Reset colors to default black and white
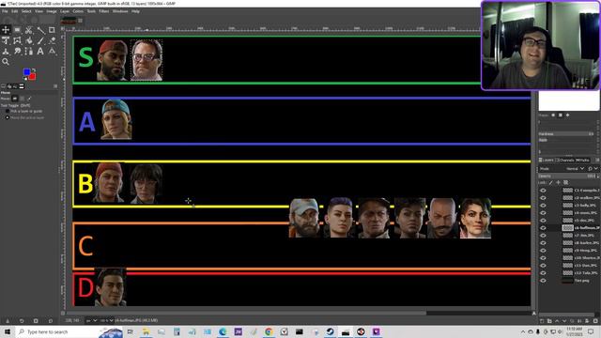The image size is (601, 338). pyautogui.click(x=25, y=79)
